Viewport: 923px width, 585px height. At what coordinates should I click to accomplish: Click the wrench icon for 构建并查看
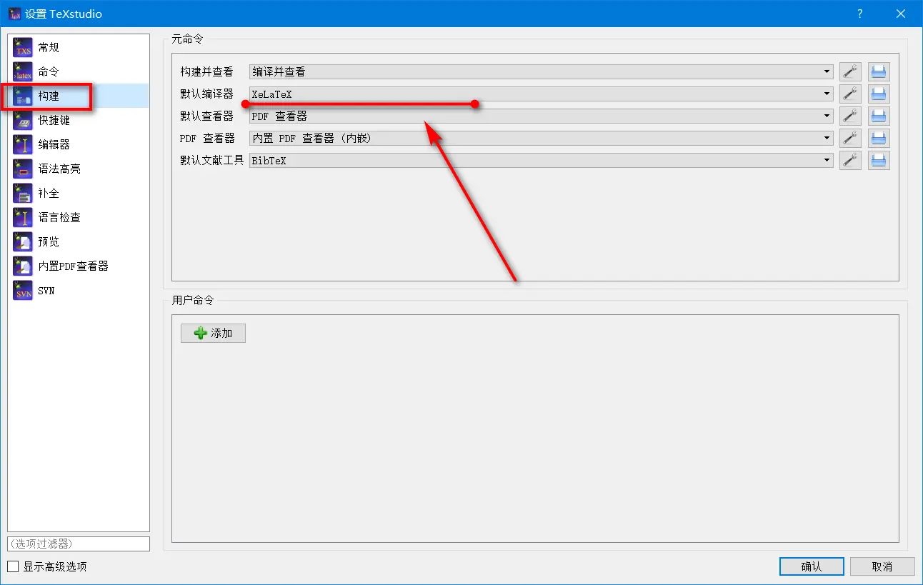point(850,71)
